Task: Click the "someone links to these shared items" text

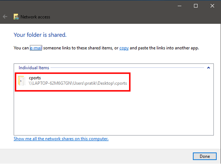Action: (78, 48)
